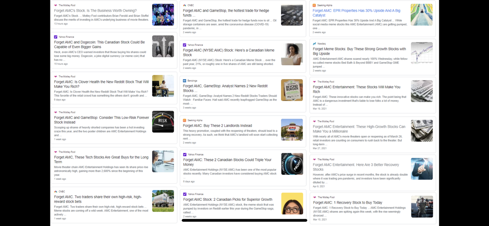Click thumbnail beside 'Is The Business Worth Owning?'
The width and height of the screenshot is (489, 226).
pos(163,15)
